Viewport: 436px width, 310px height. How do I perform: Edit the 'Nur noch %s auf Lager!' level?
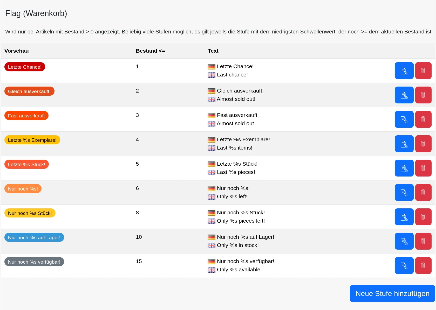pyautogui.click(x=404, y=241)
